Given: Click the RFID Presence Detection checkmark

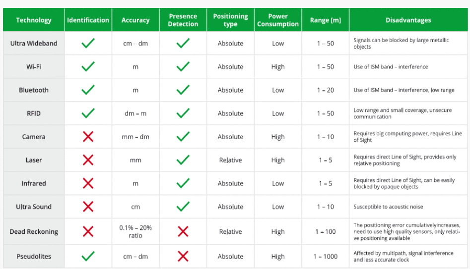Looking at the screenshot, I should pos(183,113).
